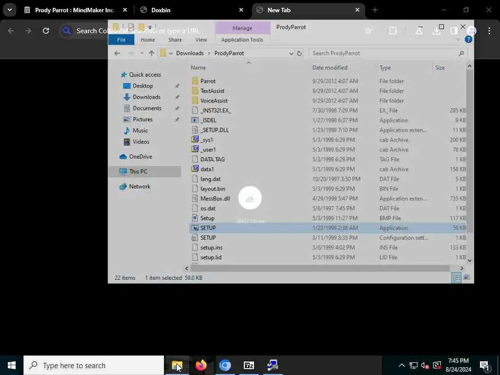Sort files by Size column
This screenshot has width=500, height=375.
coord(440,67)
